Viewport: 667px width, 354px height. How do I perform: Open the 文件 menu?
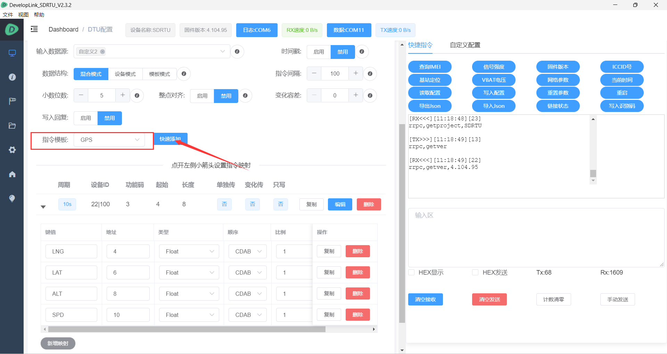(x=8, y=15)
